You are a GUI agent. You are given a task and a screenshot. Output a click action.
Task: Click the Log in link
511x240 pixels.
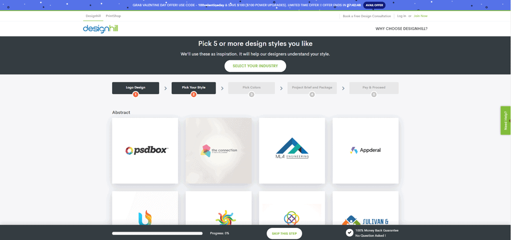pyautogui.click(x=401, y=16)
